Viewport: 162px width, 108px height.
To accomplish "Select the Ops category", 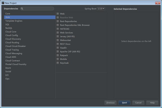I will [30, 79].
